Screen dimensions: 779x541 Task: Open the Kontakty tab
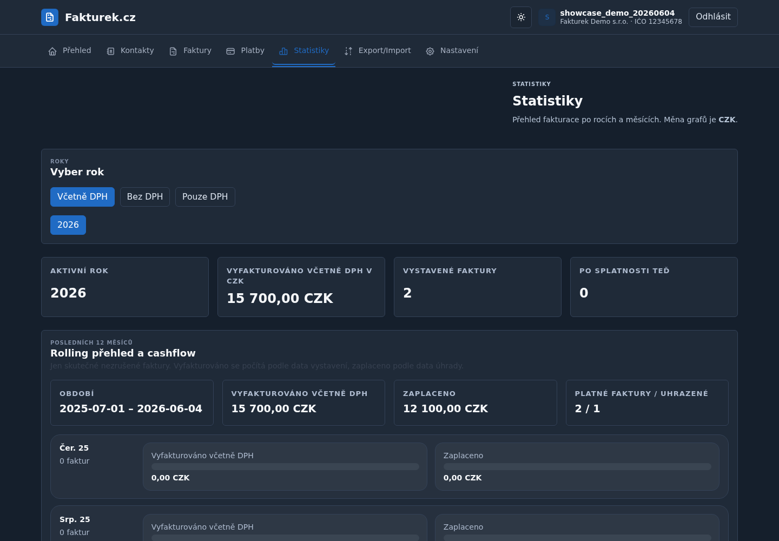(x=130, y=51)
